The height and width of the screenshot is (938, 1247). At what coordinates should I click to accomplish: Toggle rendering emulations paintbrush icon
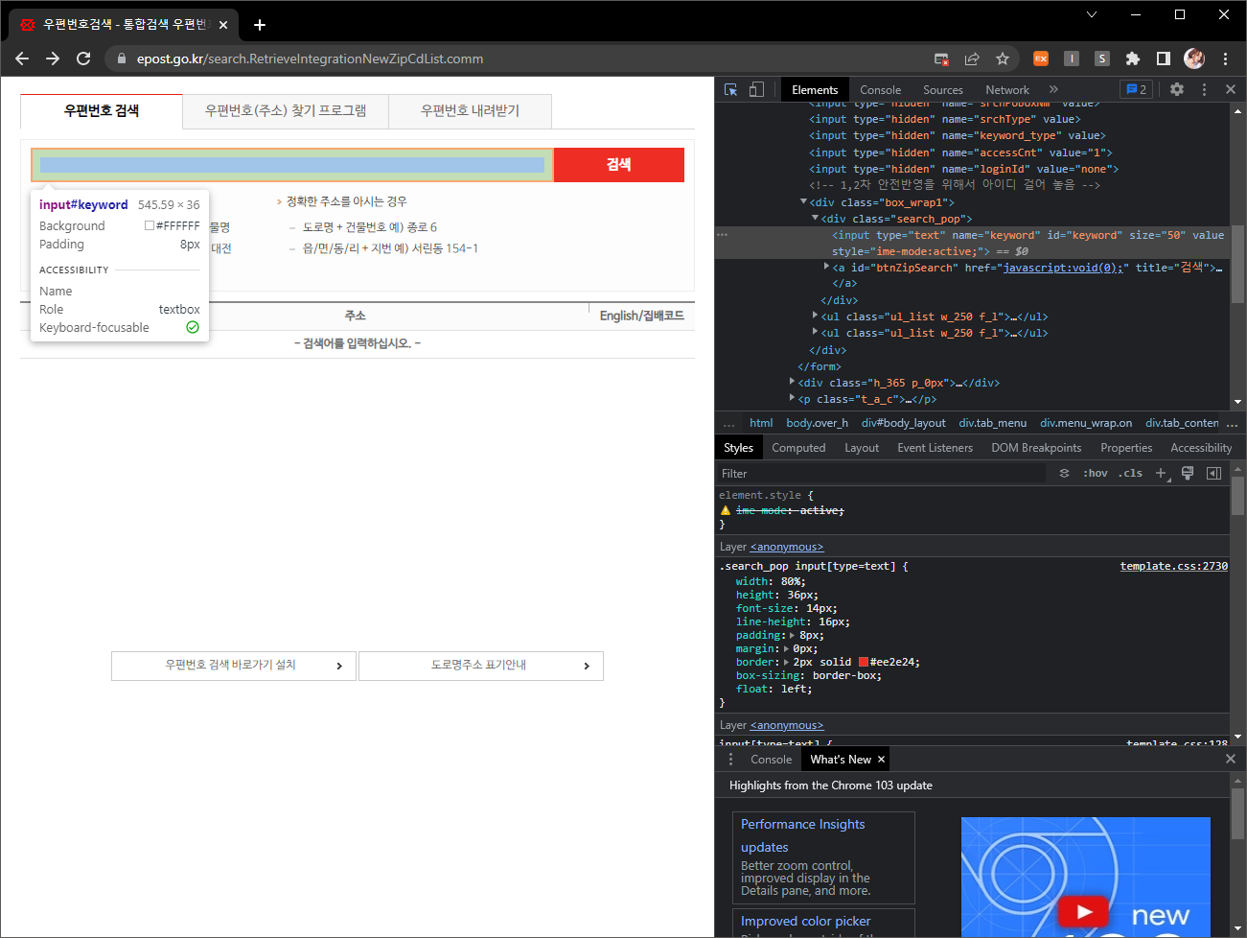click(1188, 473)
